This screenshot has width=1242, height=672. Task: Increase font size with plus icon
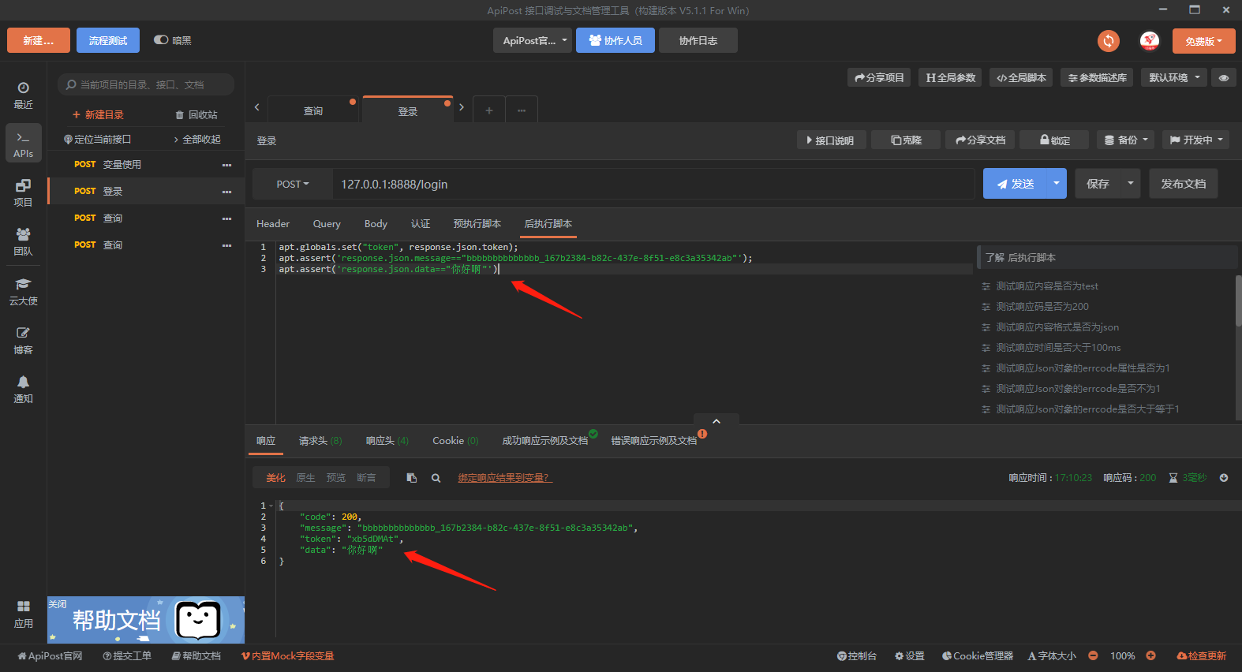pos(1151,655)
